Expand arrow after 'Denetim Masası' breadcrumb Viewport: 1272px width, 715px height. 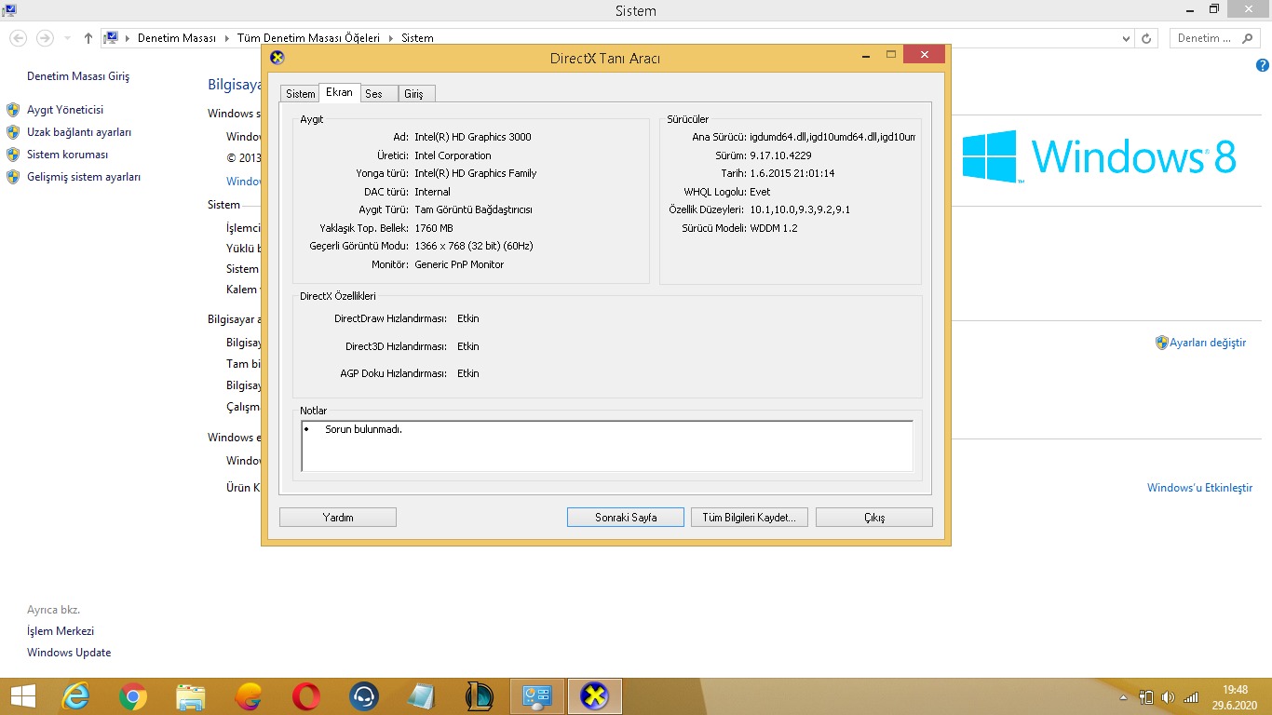pos(226,38)
